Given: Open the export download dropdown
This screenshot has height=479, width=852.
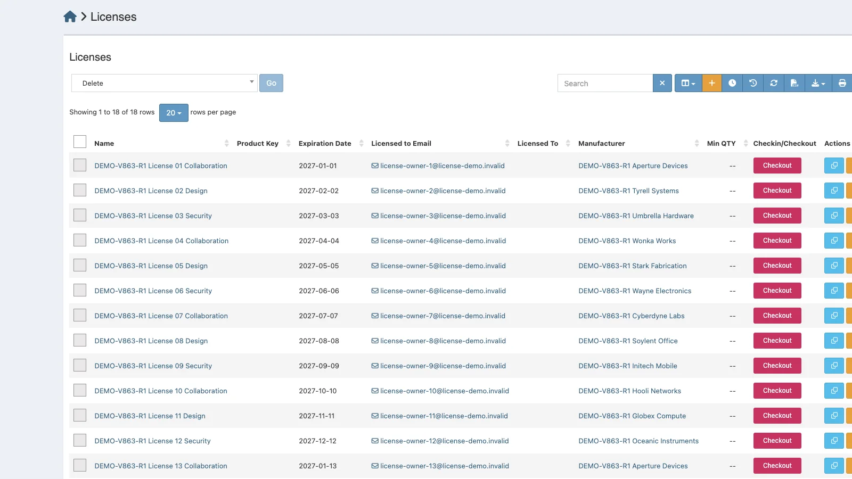Looking at the screenshot, I should (818, 83).
